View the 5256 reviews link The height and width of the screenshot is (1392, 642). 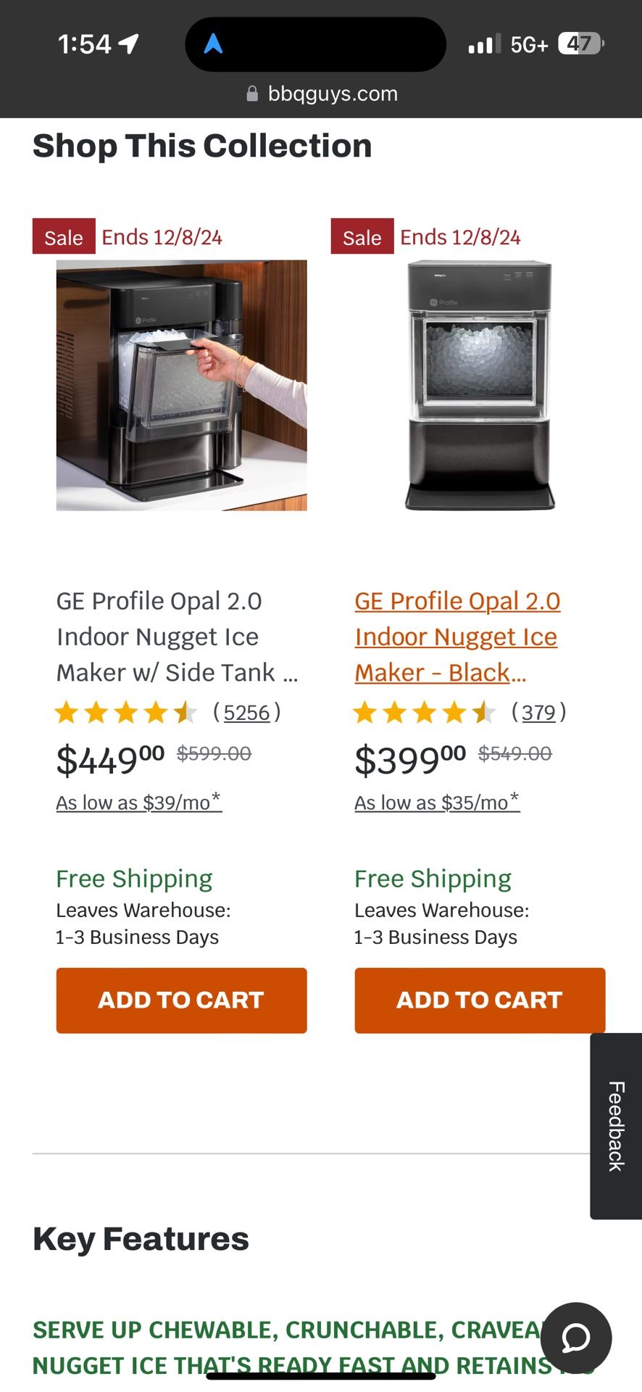pos(246,713)
